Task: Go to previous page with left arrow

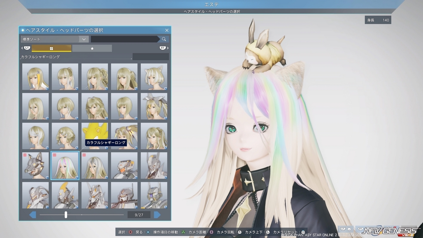Action: [32, 214]
